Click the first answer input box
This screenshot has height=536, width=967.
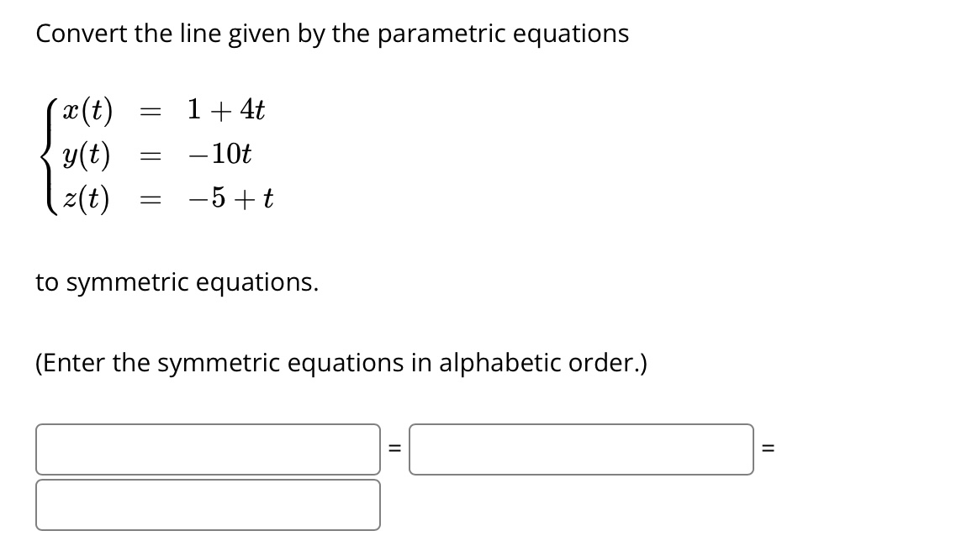point(208,449)
